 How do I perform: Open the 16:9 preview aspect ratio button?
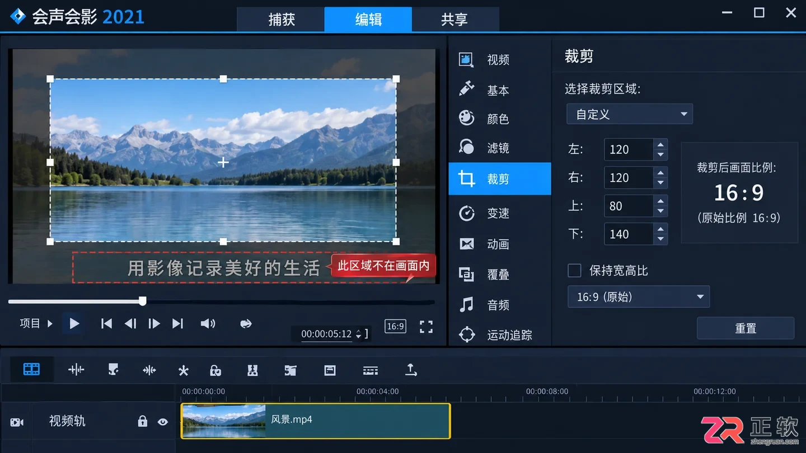point(395,327)
